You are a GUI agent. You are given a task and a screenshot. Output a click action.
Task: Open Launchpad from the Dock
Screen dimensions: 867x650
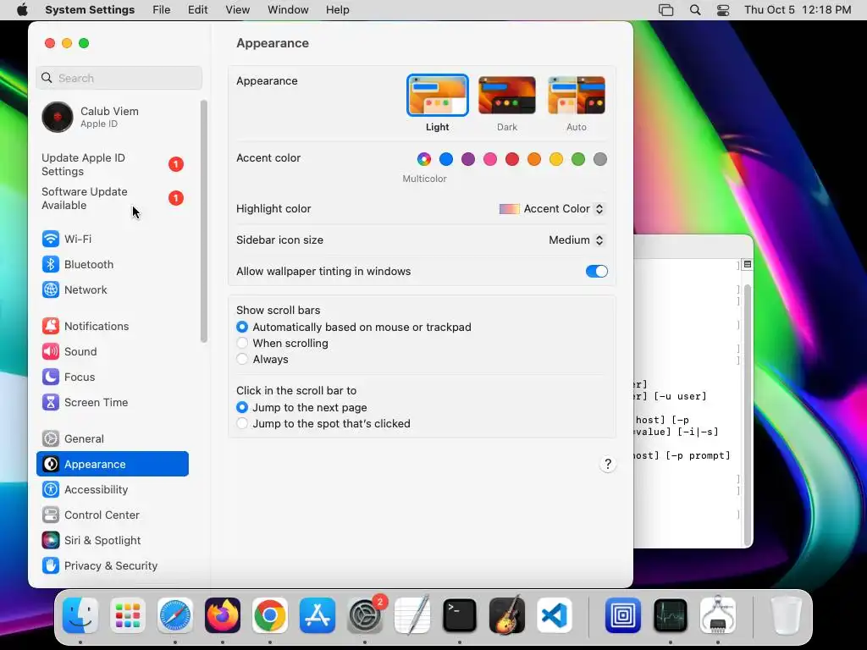tap(128, 615)
